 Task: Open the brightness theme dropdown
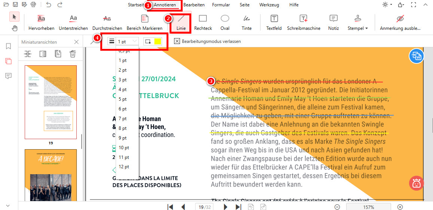pos(387,5)
